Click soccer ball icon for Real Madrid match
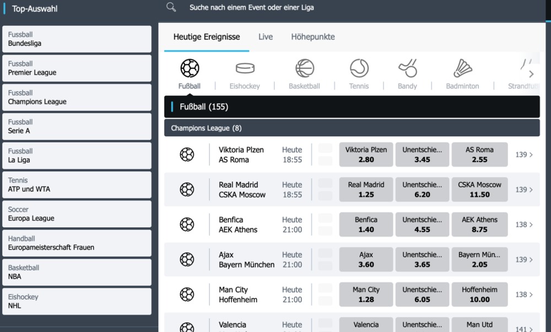Image resolution: width=551 pixels, height=332 pixels. (x=187, y=190)
